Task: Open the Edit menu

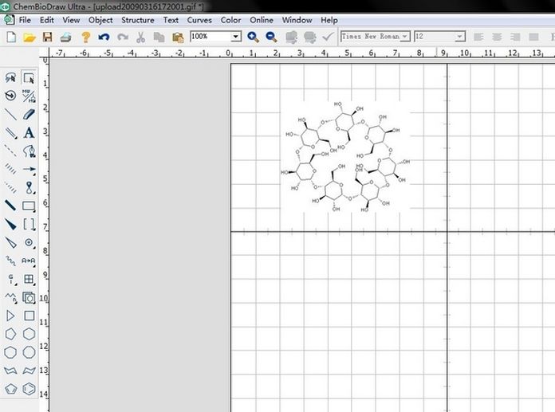Action: click(x=47, y=20)
